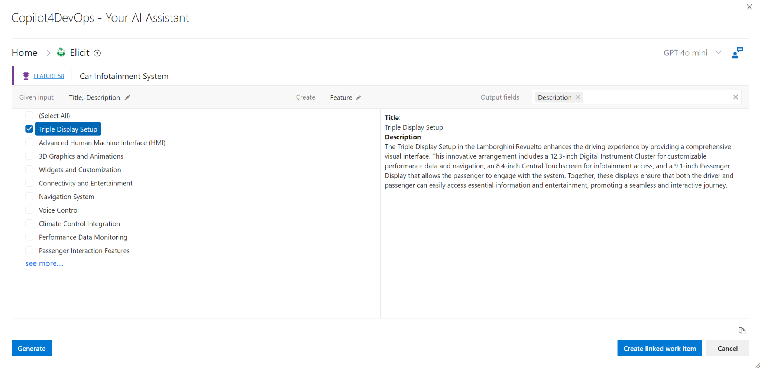Screen dimensions: 761x369
Task: Tick the Navigation System checkbox
Action: [x=29, y=197]
